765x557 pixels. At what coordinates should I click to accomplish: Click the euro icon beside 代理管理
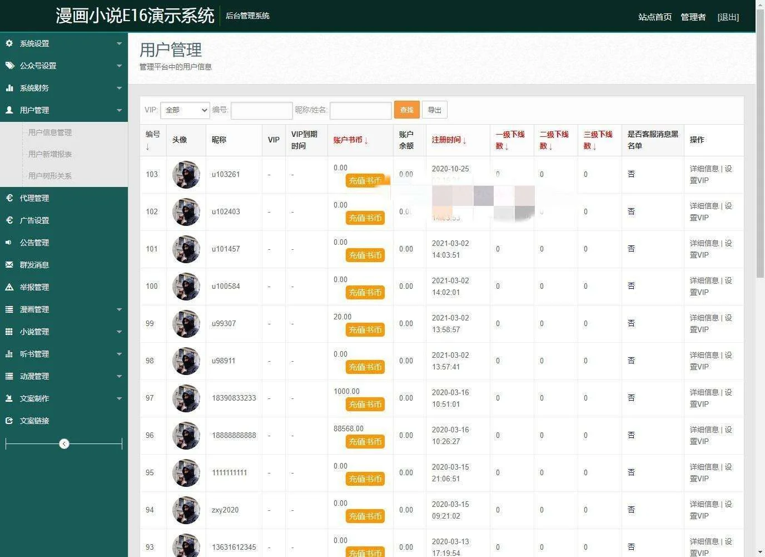[9, 198]
